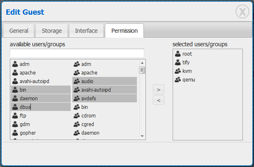Close the Edit Guest dialog

(242, 12)
